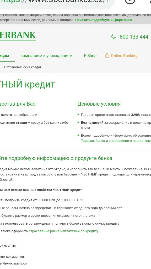This screenshot has height=269, width=151.
Task: Click 'Без комиссий' bold text
Action: click(x=92, y=123)
